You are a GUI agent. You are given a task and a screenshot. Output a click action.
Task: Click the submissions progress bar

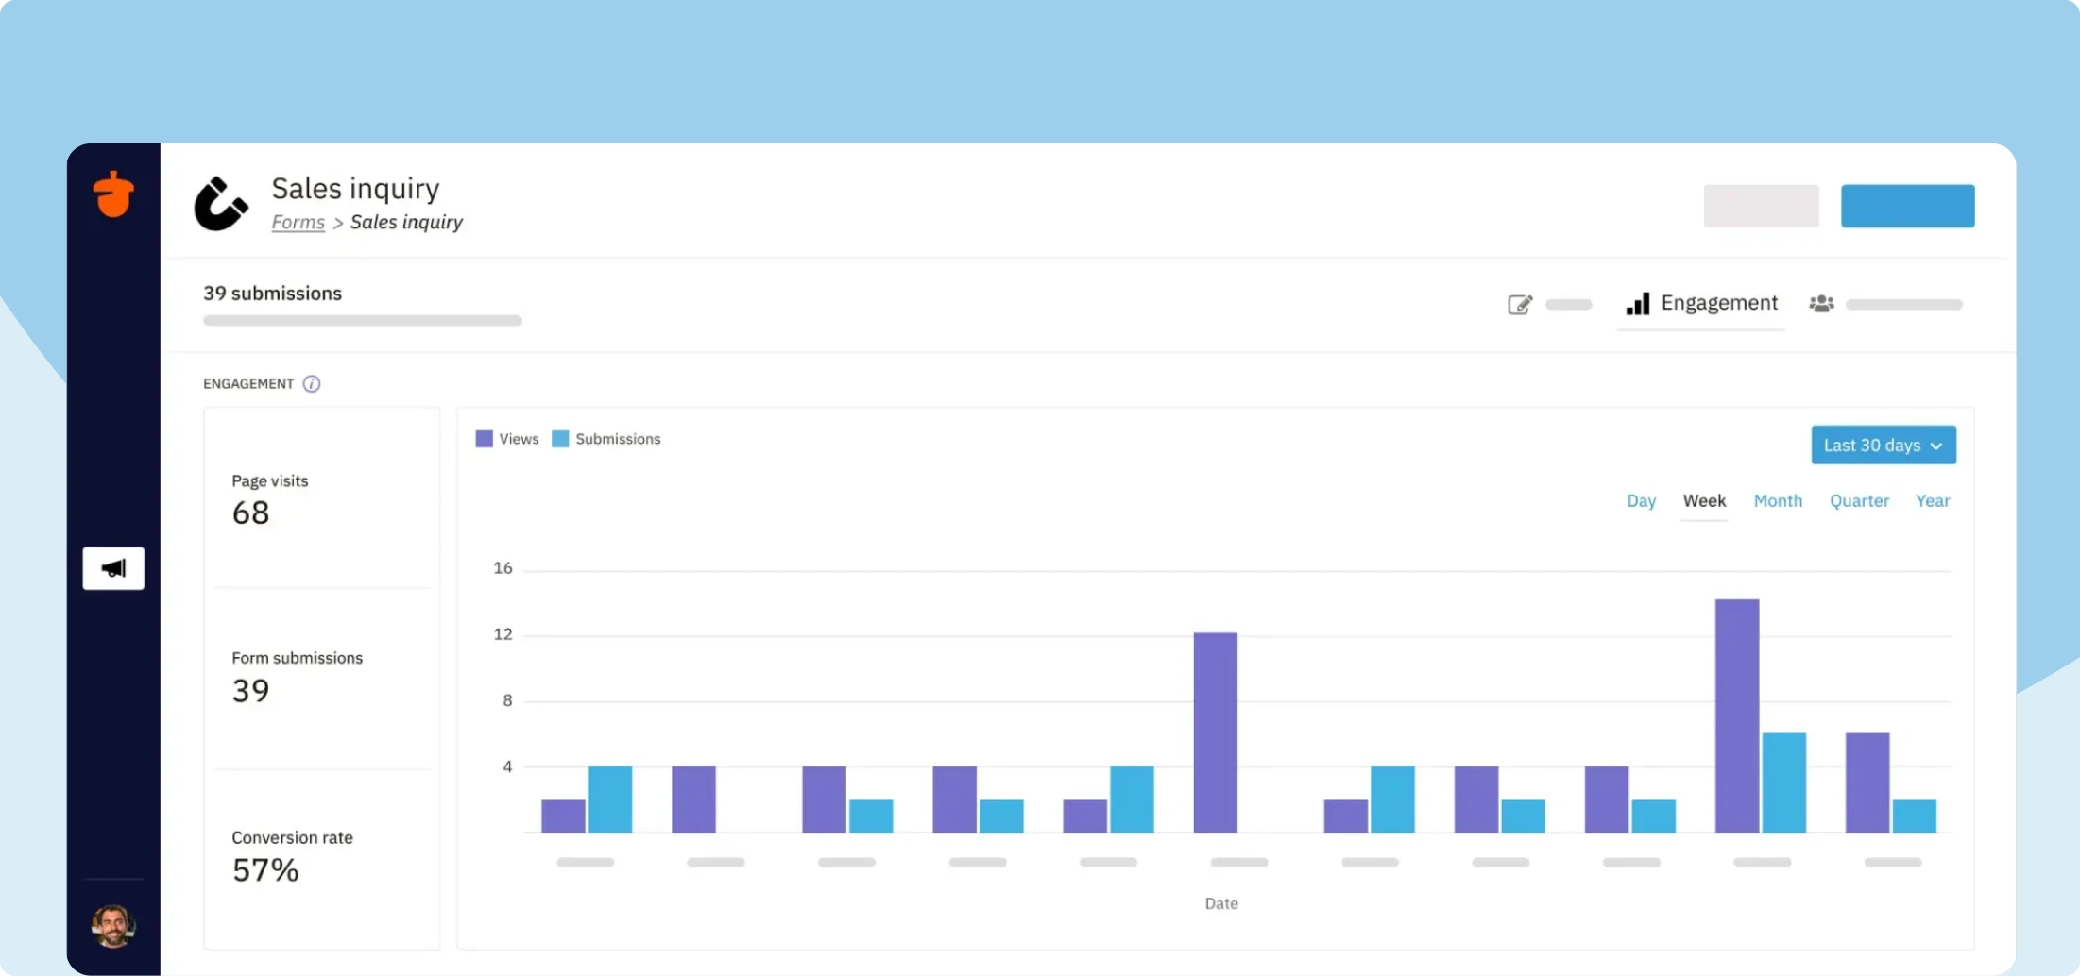pyautogui.click(x=362, y=320)
